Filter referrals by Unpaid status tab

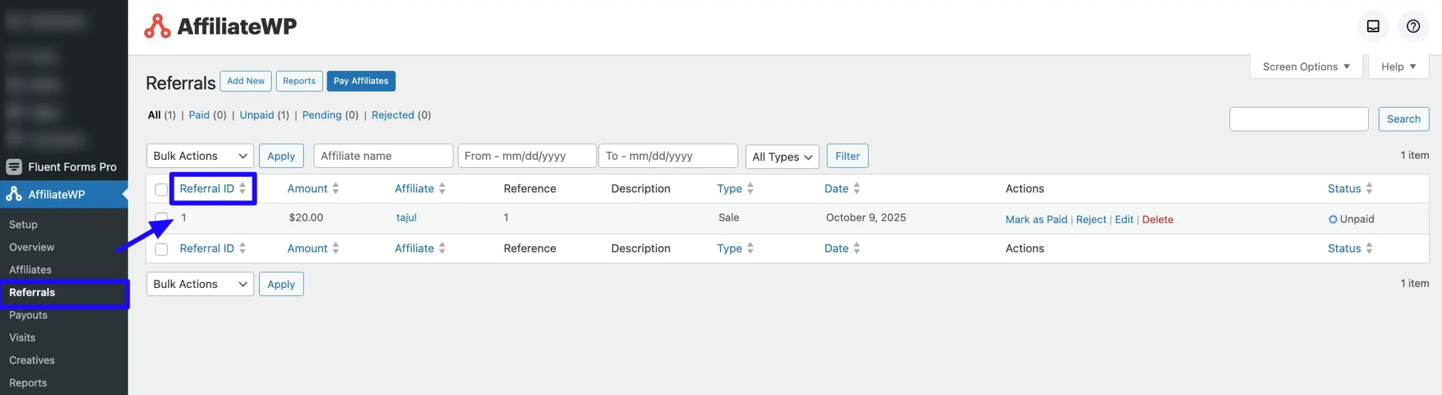[256, 115]
